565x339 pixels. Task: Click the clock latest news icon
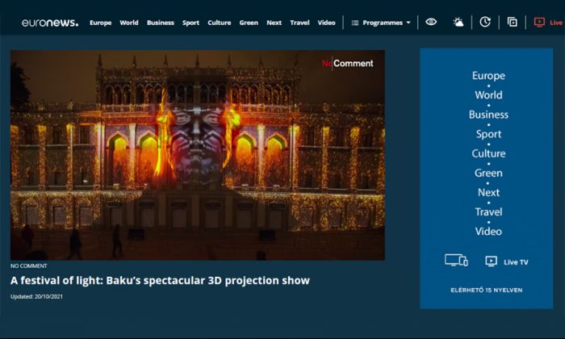(x=485, y=22)
